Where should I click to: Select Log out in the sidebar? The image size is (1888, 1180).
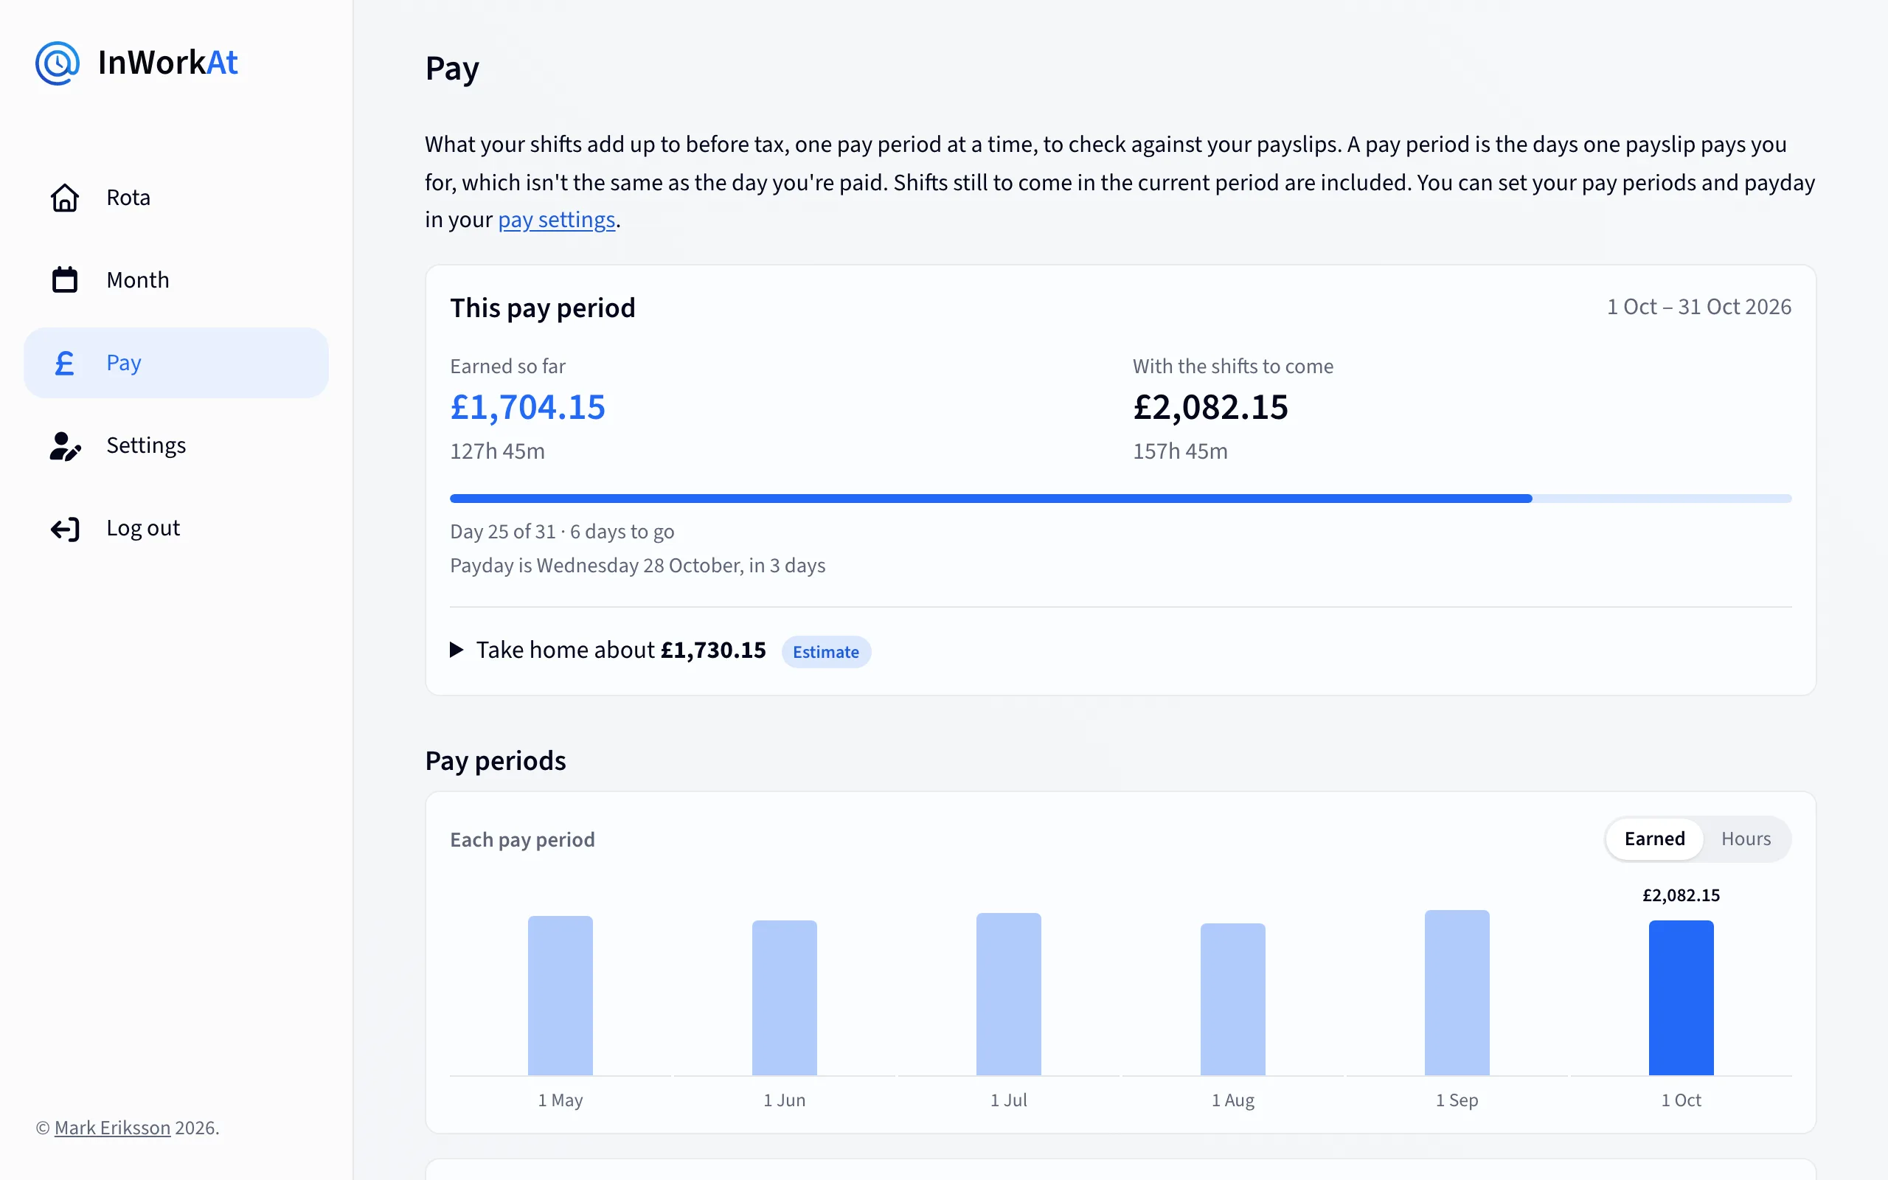click(x=176, y=528)
